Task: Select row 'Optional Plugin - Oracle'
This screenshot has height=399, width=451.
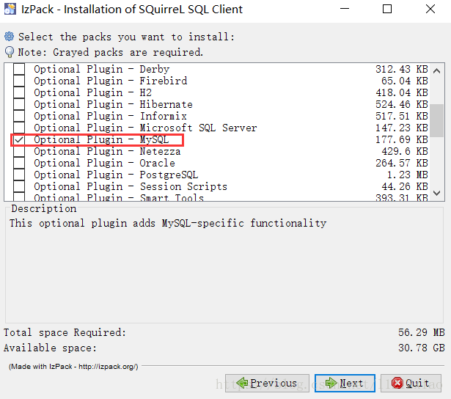Action: pos(217,164)
